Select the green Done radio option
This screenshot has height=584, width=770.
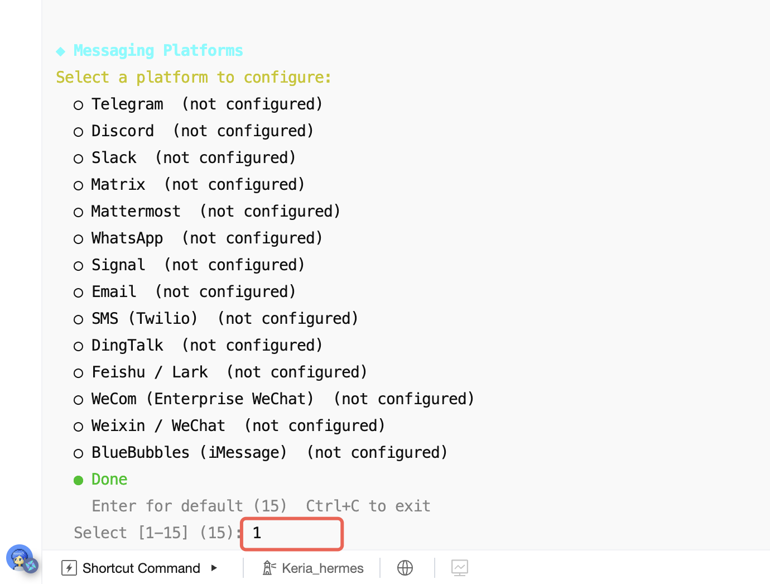pos(79,480)
